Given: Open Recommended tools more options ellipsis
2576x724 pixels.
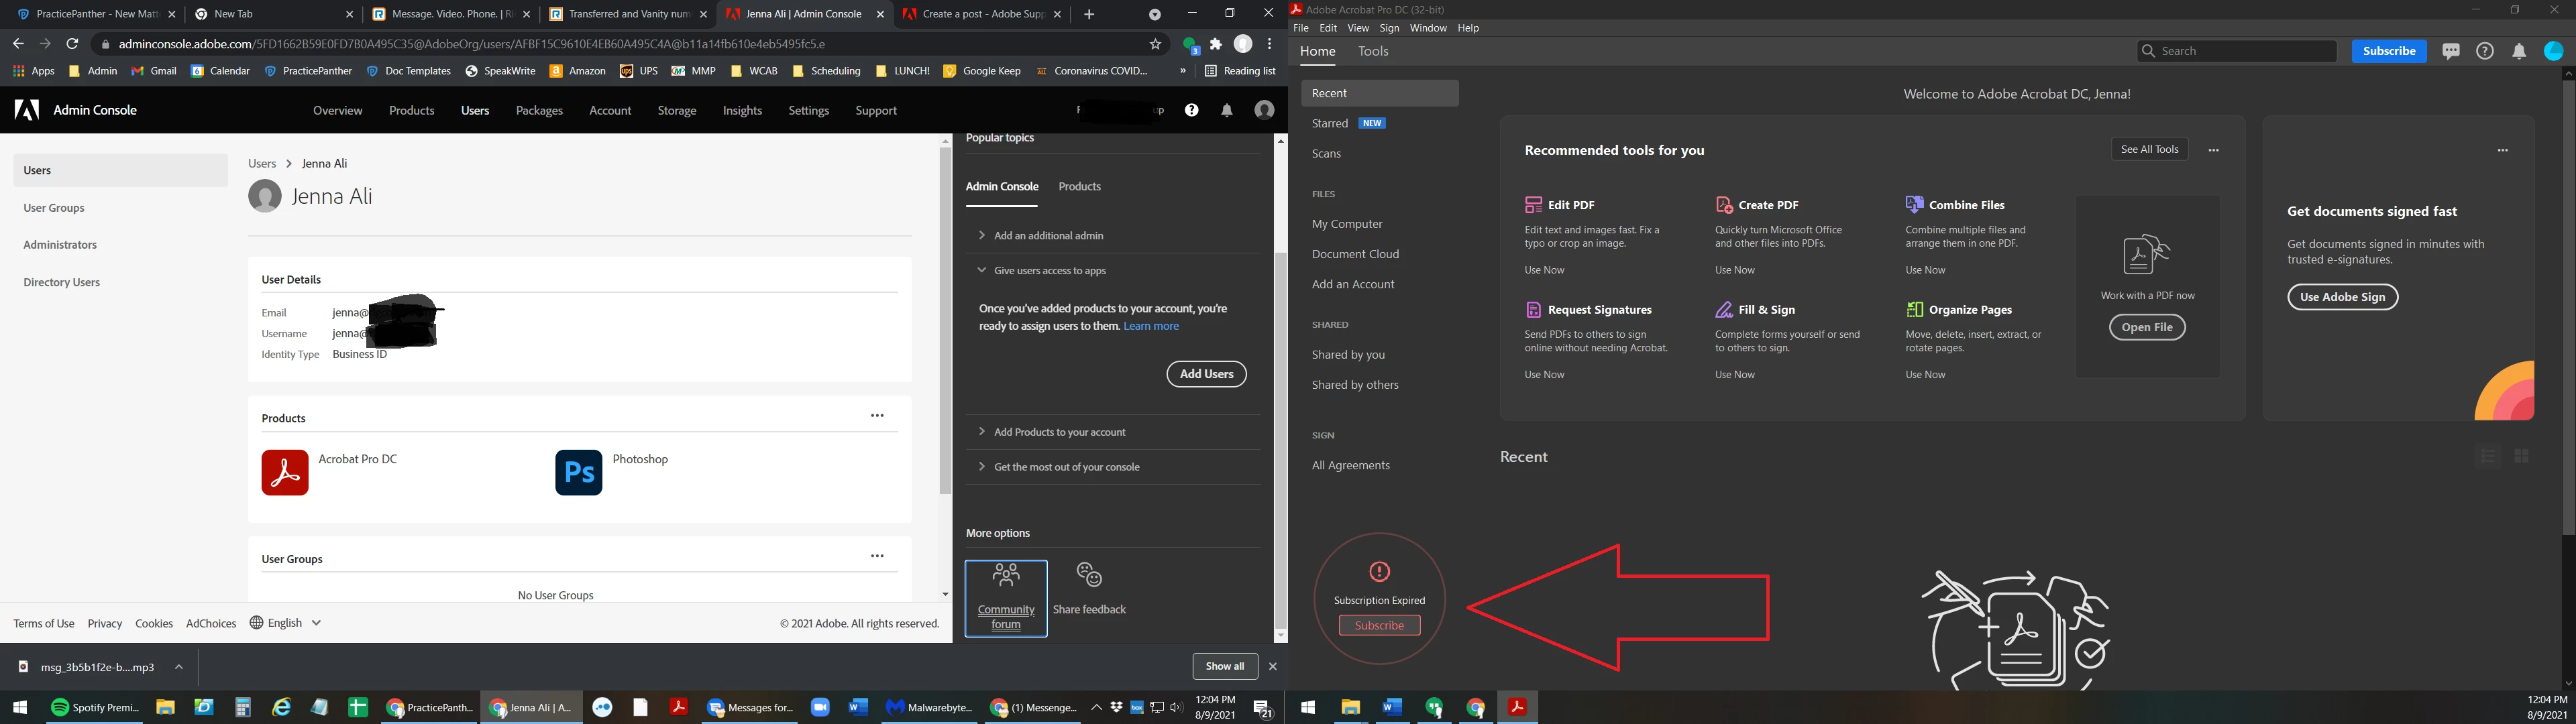Looking at the screenshot, I should 2213,150.
